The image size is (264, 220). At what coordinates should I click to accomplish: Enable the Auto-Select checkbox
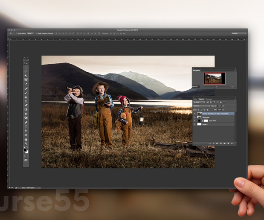pos(17,33)
